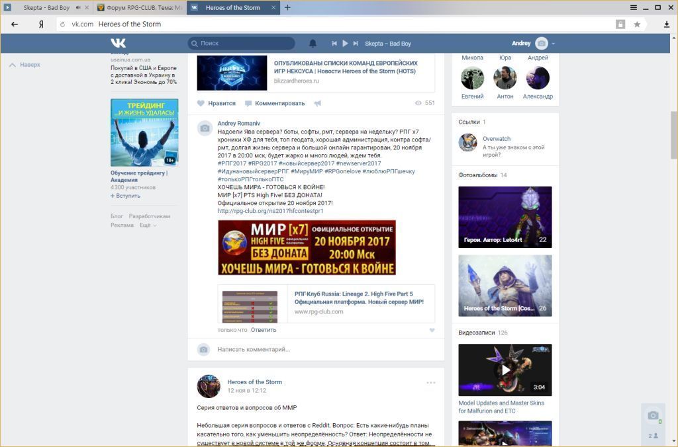Like Andrey Romaniv's comment heart

[x=432, y=330]
